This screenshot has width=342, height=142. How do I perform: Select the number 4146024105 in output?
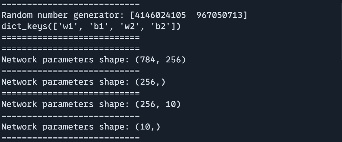(160, 15)
